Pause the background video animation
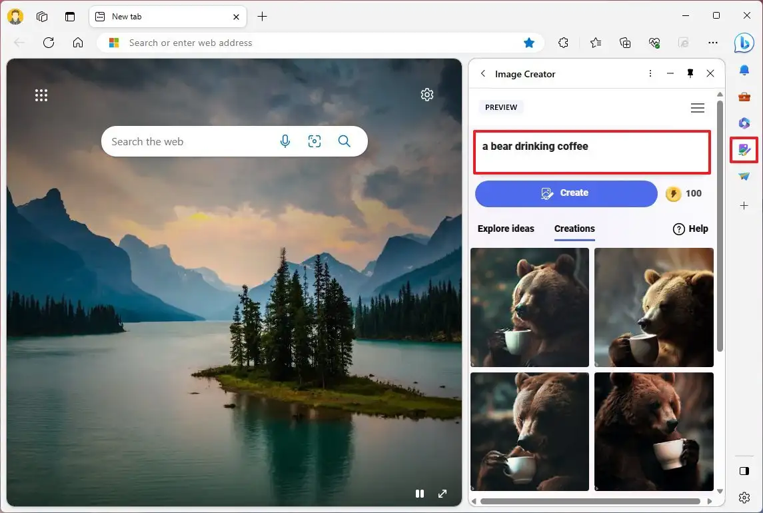Image resolution: width=763 pixels, height=513 pixels. coord(420,494)
